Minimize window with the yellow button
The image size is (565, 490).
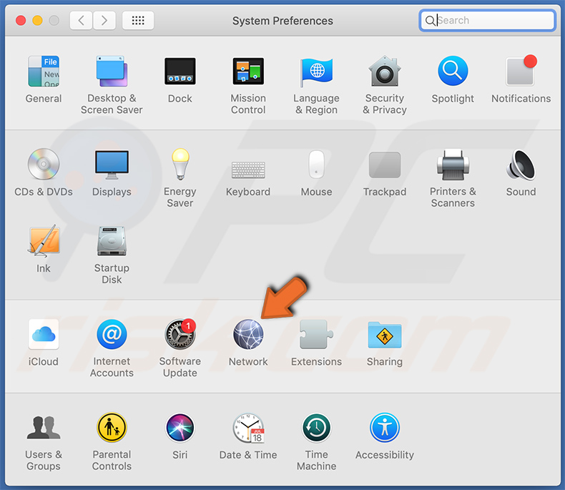coord(37,20)
